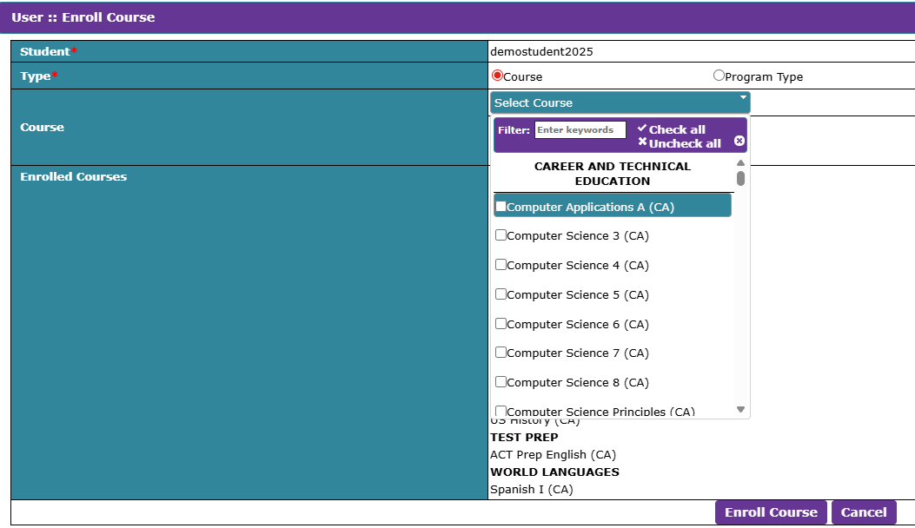The height and width of the screenshot is (528, 915).
Task: Click the Select Course dropdown arrow
Action: tap(743, 97)
